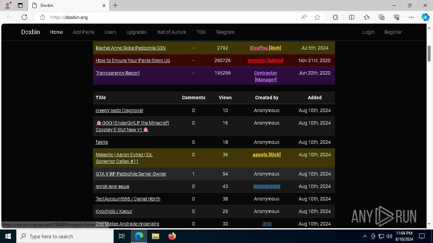The height and width of the screenshot is (243, 433).
Task: Click the 'Created by' column header
Action: point(267,98)
